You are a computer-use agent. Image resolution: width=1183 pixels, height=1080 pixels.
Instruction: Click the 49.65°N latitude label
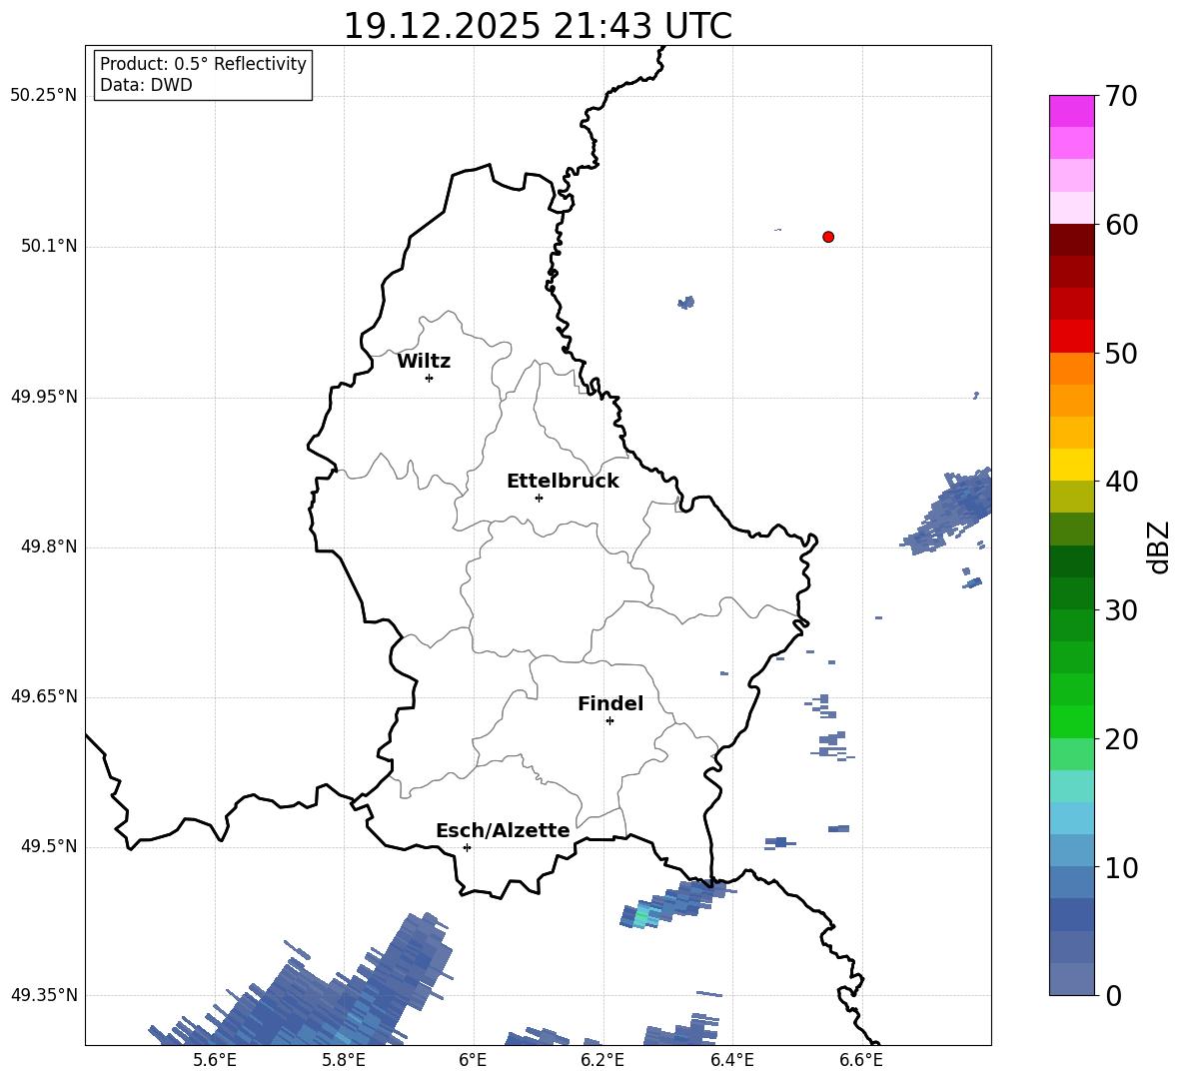click(x=44, y=696)
